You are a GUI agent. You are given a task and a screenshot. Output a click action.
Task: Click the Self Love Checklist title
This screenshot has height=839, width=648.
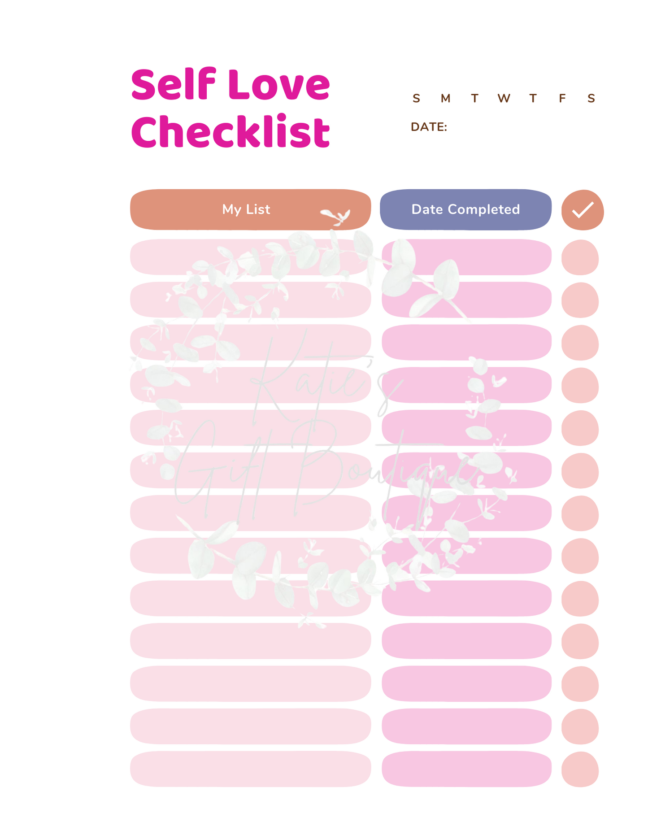pyautogui.click(x=230, y=108)
